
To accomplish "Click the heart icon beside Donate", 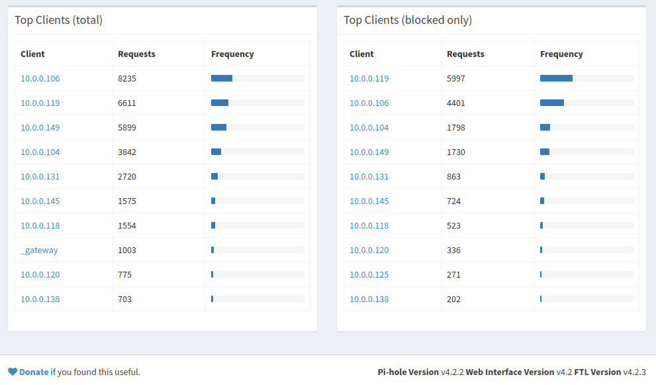I will pyautogui.click(x=13, y=372).
